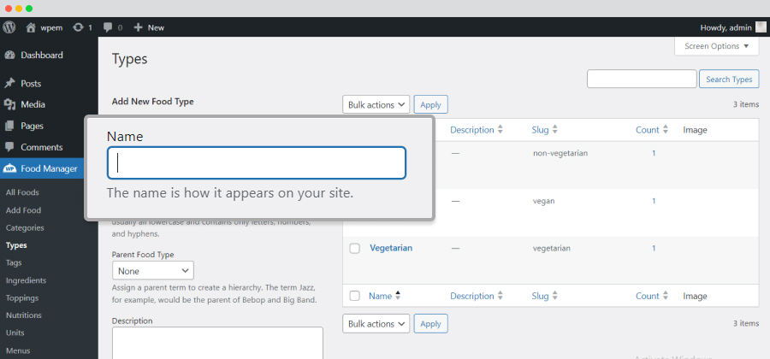Sort by Description in table footer
The width and height of the screenshot is (770, 359).
coord(477,296)
